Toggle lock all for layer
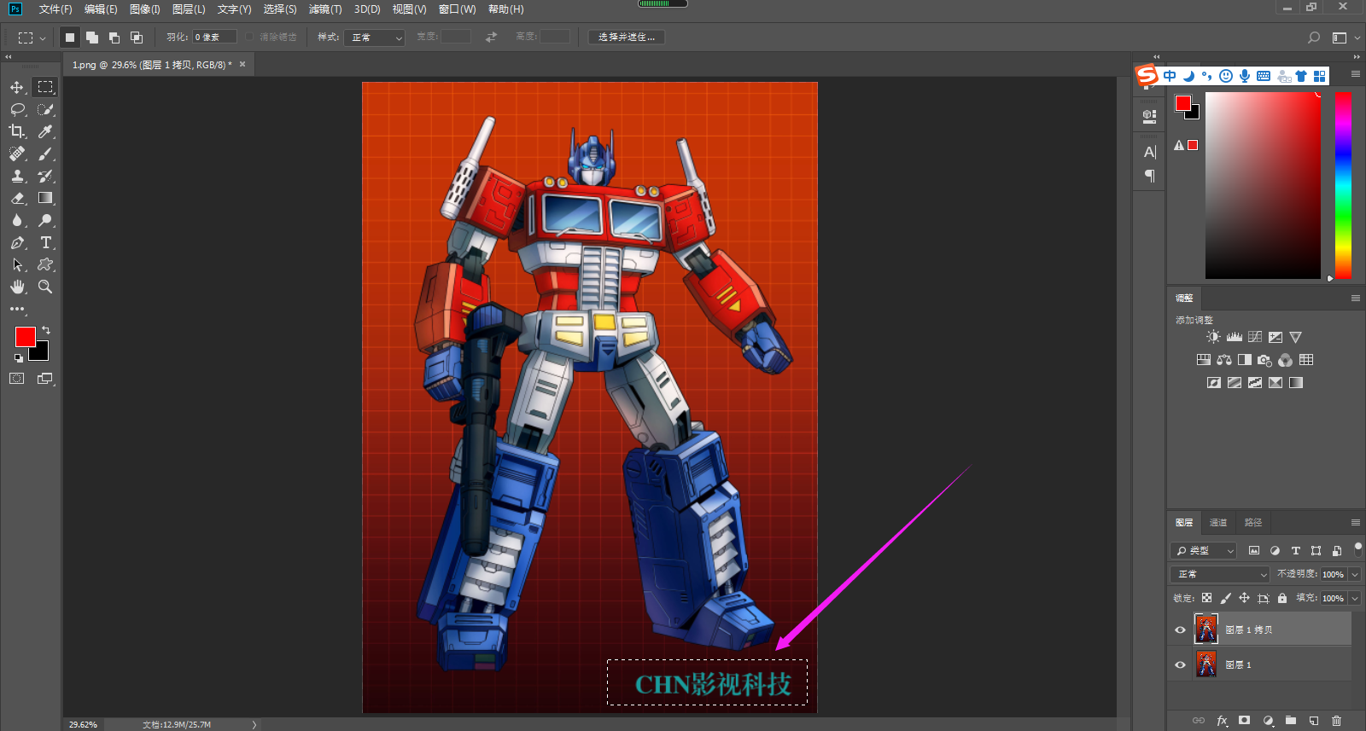Screen dimensions: 1366x731 1282,598
